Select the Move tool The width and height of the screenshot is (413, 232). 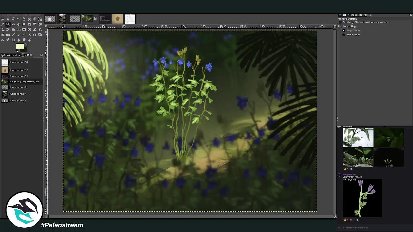[x=19, y=24]
